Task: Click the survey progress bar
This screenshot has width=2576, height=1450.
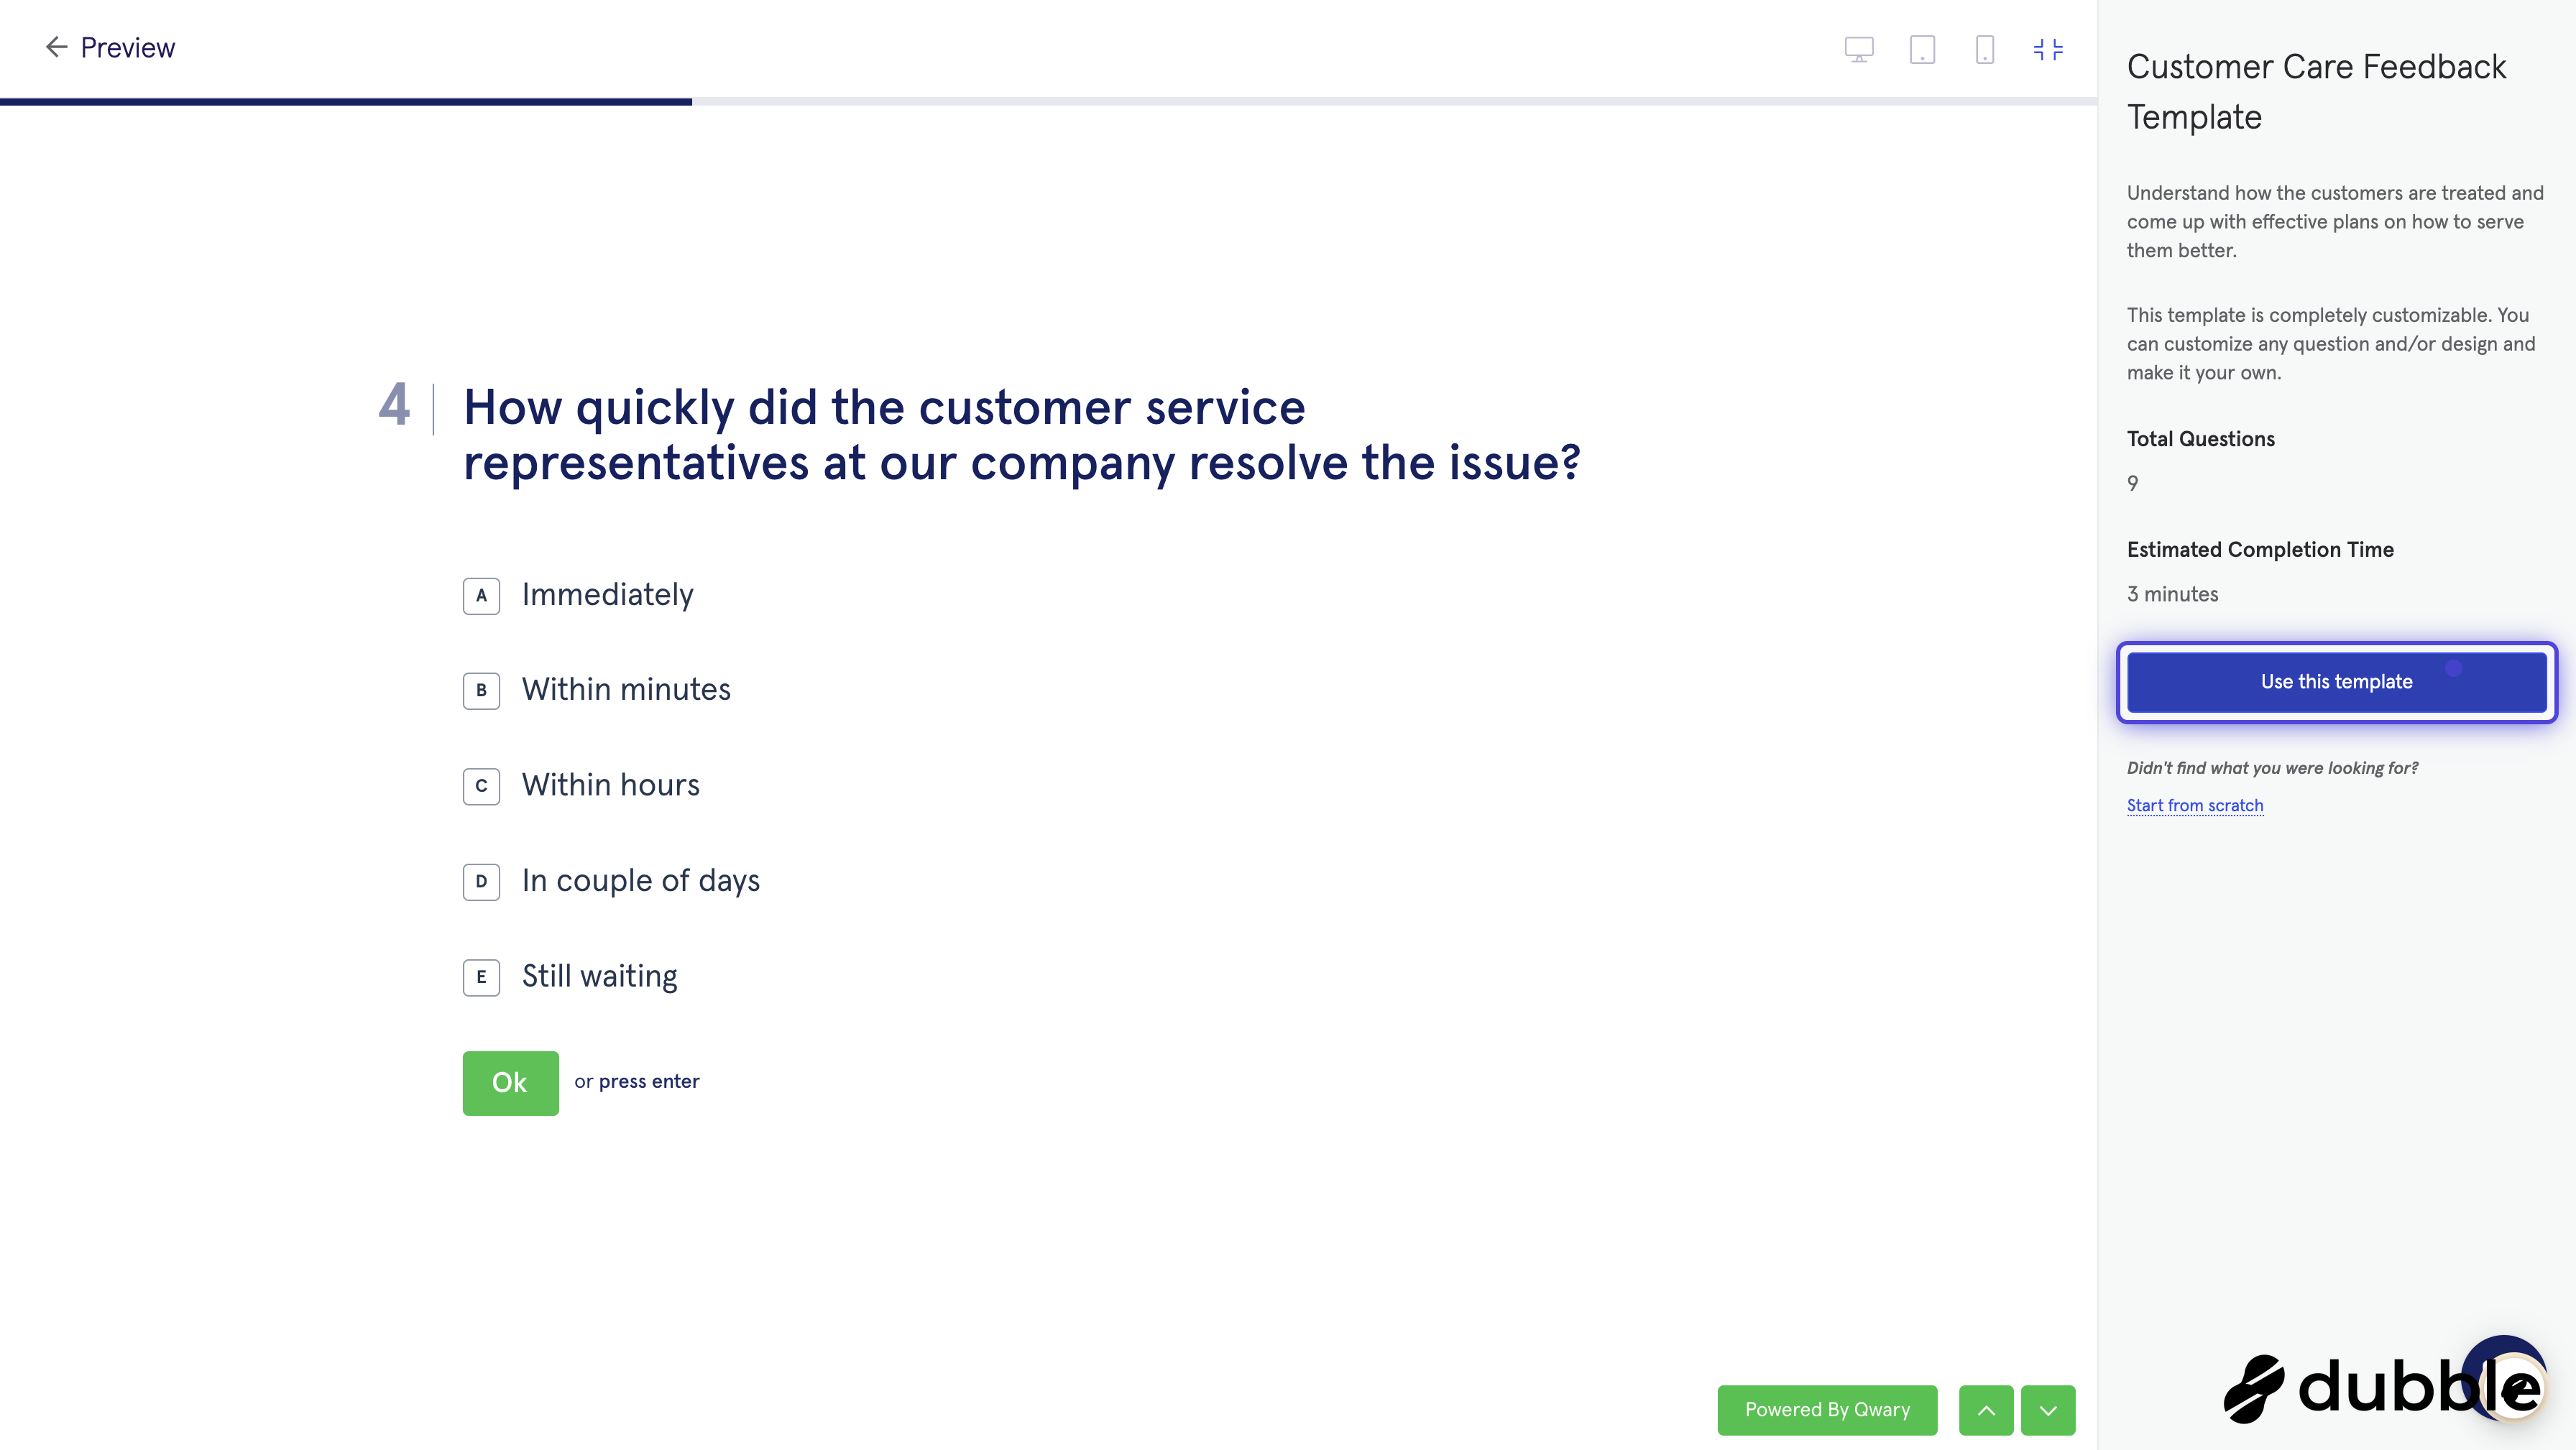Action: (x=1048, y=102)
